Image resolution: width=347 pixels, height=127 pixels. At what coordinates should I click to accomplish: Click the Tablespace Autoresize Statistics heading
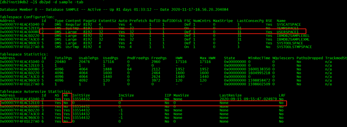(36, 91)
